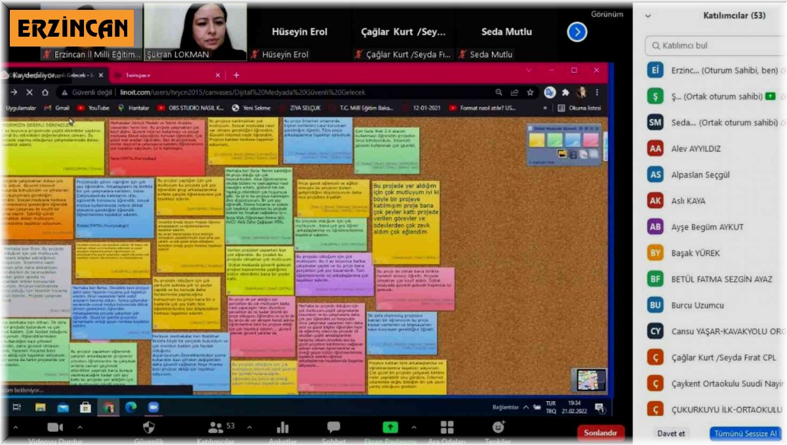Viewport: 787px width, 445px height.
Task: Toggle the camera with Videoyu Durdur
Action: click(x=55, y=427)
